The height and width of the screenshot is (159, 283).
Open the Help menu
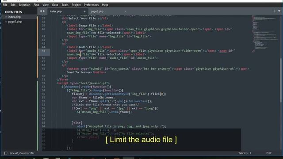[x=105, y=5]
